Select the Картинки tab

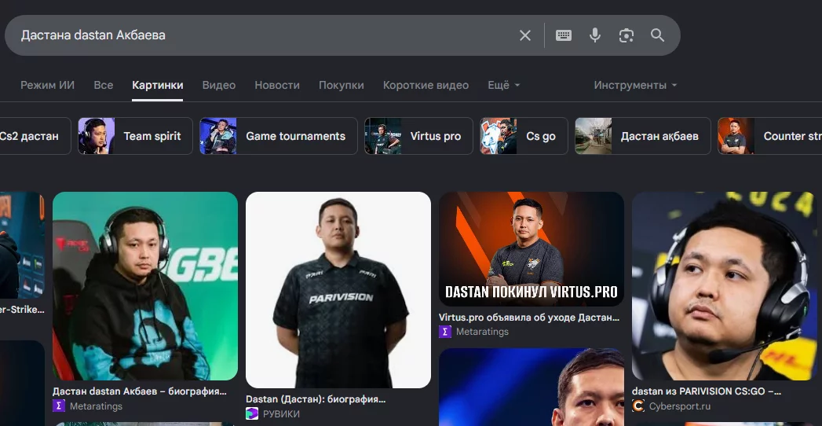pos(157,85)
